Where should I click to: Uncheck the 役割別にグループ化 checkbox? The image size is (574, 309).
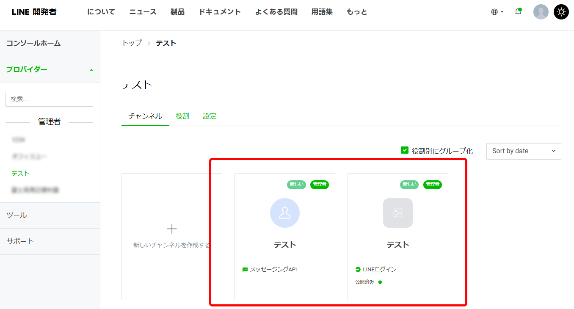coord(405,150)
